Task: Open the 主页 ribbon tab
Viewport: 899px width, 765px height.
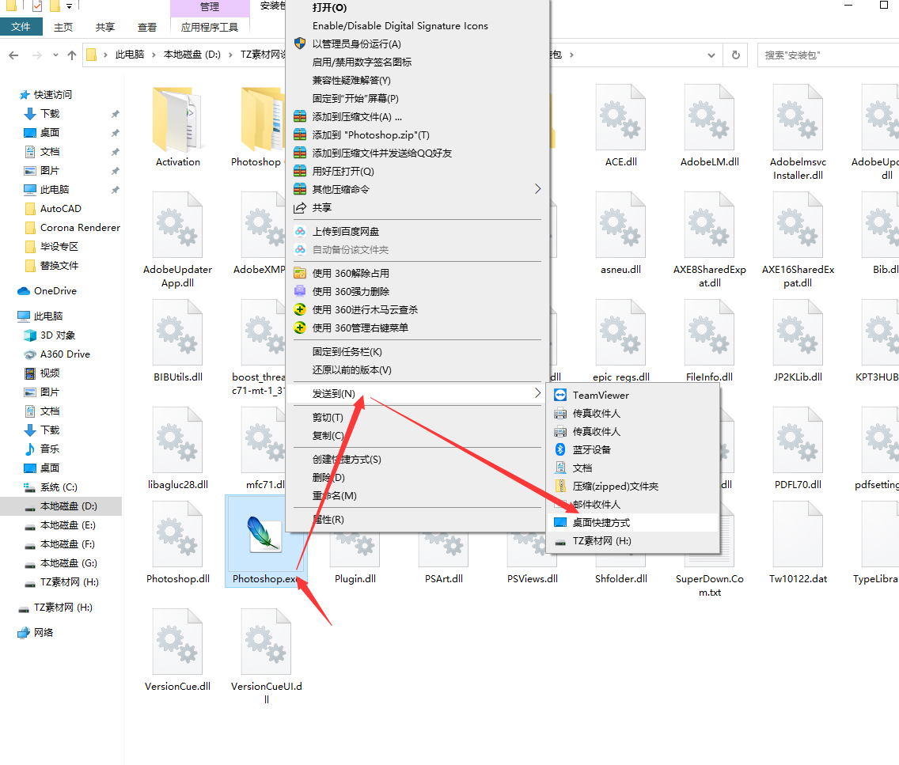Action: coord(63,27)
